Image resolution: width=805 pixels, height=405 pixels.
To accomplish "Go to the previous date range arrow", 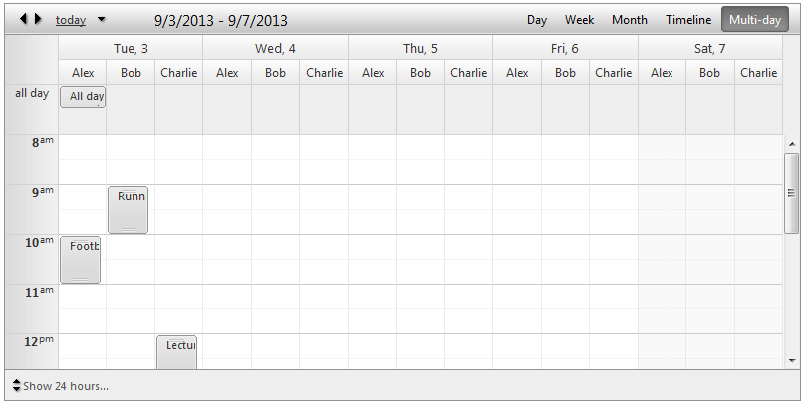I will (24, 19).
